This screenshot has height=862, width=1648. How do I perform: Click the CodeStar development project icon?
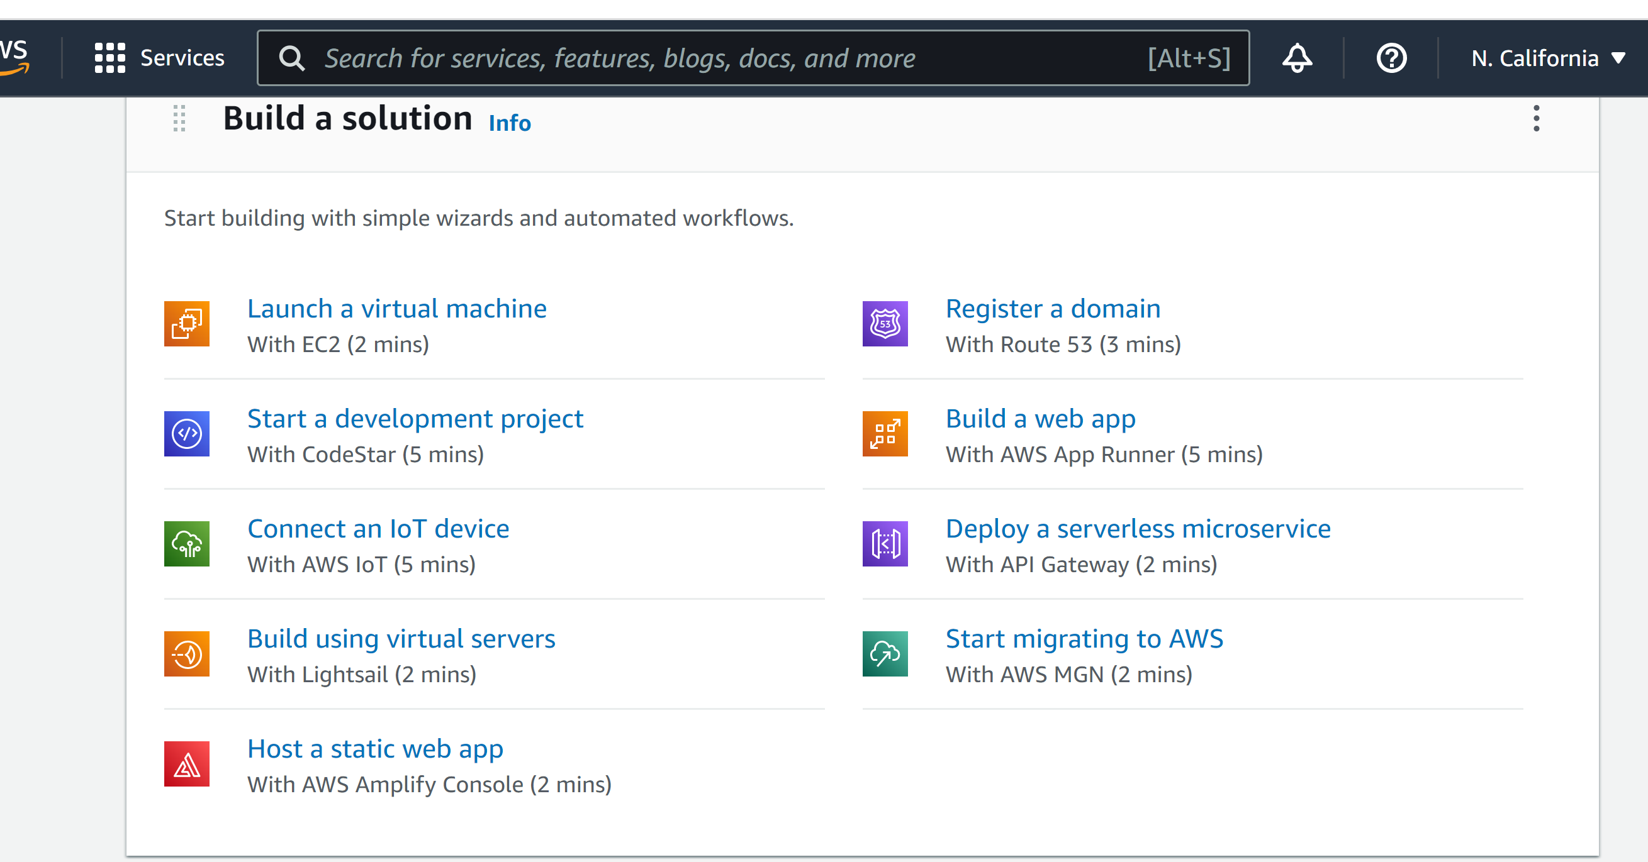(187, 434)
